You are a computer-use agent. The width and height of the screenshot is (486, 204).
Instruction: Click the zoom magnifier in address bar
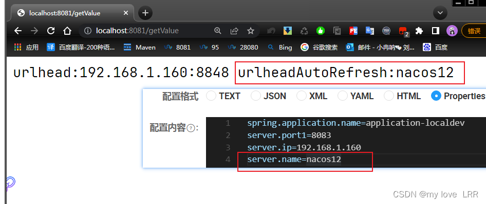[218, 31]
